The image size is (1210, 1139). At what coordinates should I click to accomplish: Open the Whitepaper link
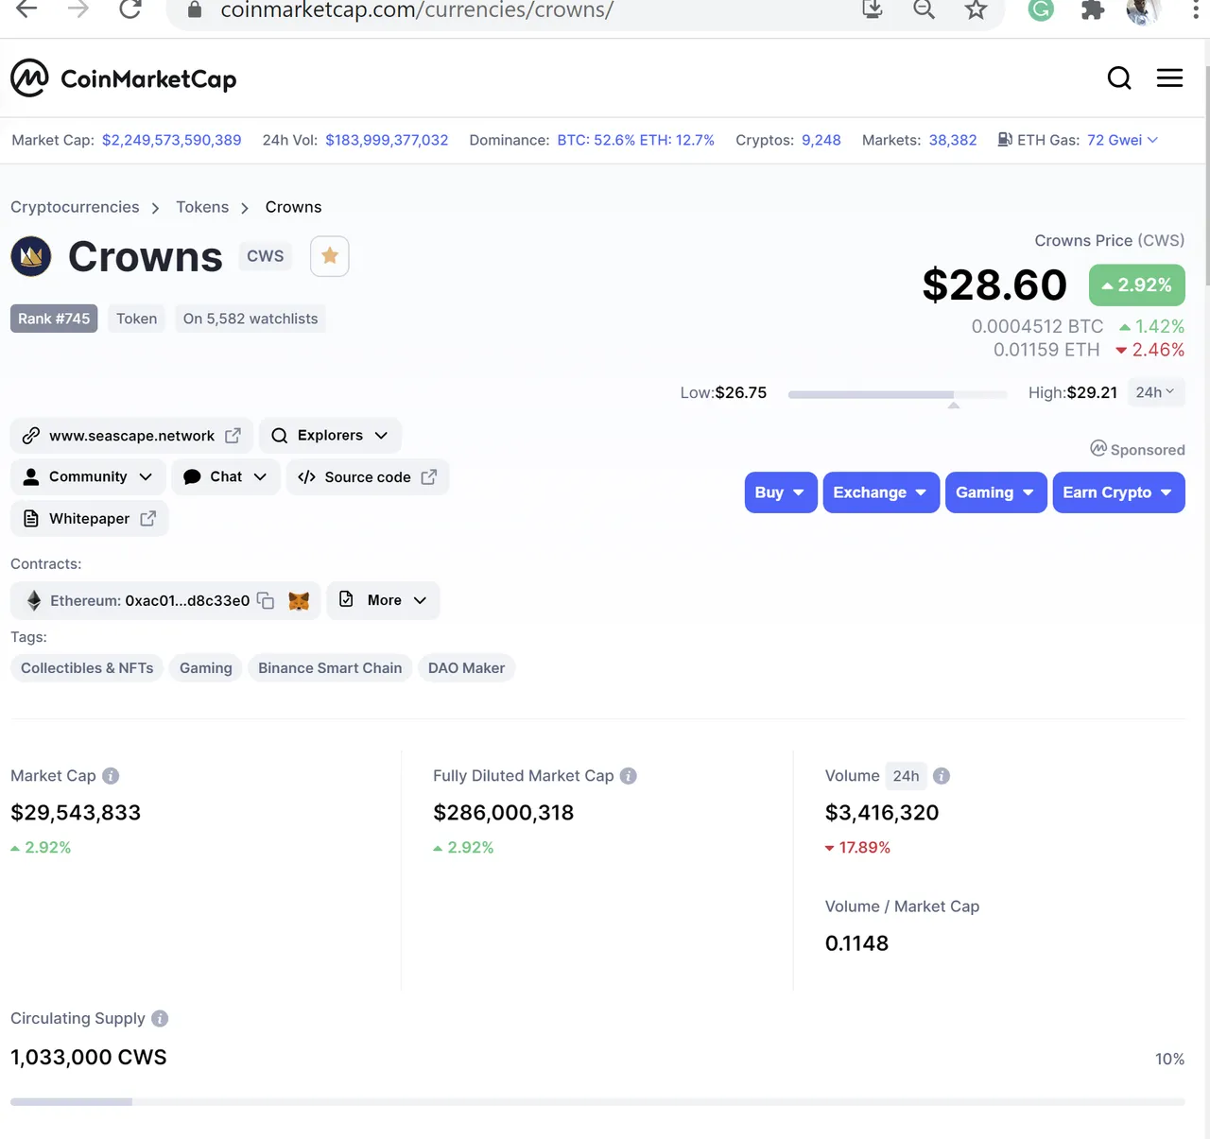(x=89, y=519)
